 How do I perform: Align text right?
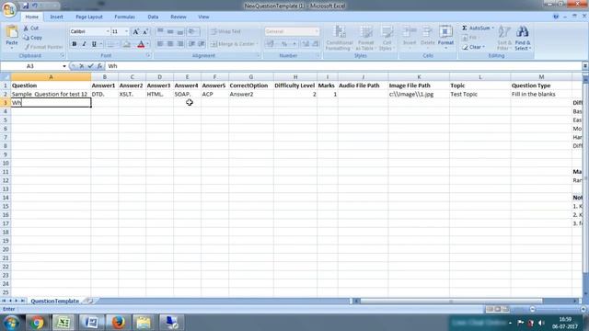coord(180,44)
